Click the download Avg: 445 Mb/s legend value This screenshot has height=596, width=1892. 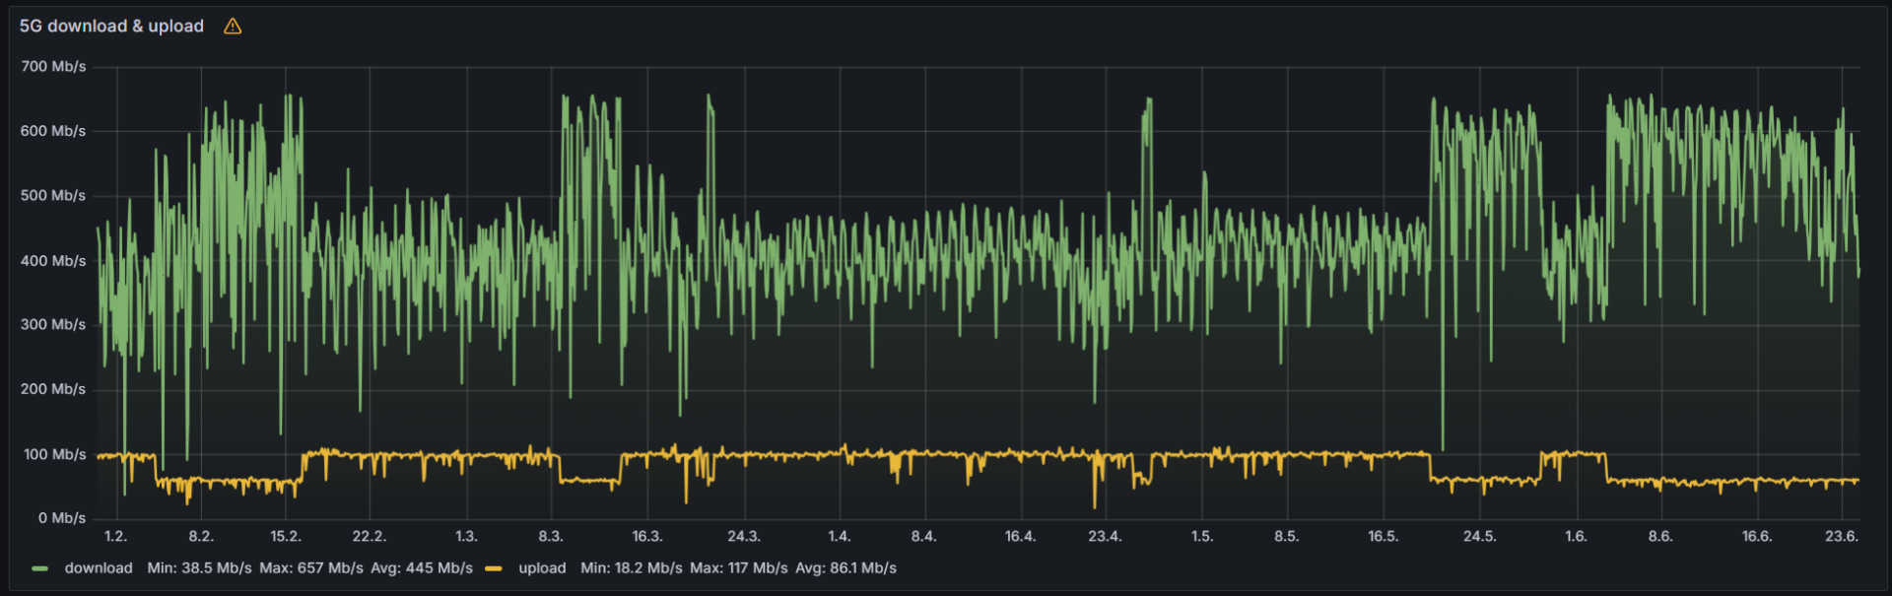click(x=422, y=568)
